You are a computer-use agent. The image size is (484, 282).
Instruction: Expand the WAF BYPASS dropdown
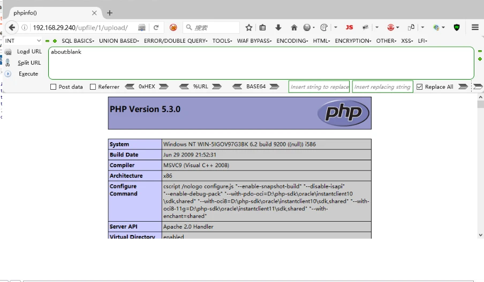pos(254,41)
